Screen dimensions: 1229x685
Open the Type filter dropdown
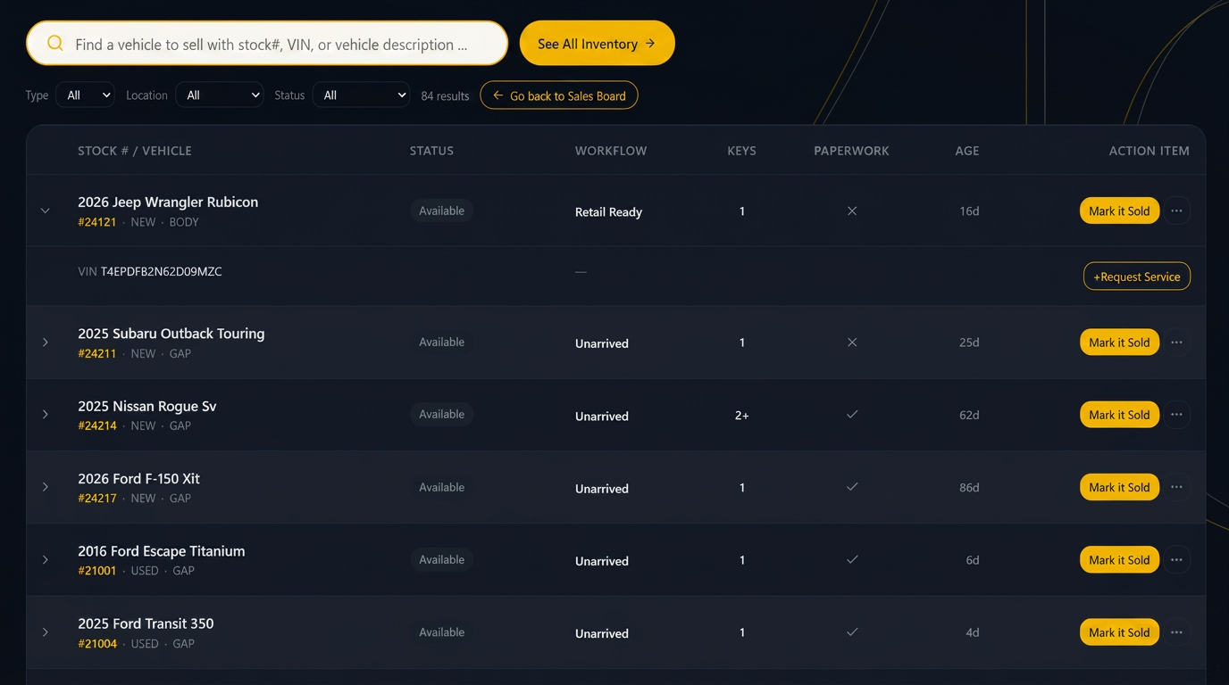coord(85,95)
